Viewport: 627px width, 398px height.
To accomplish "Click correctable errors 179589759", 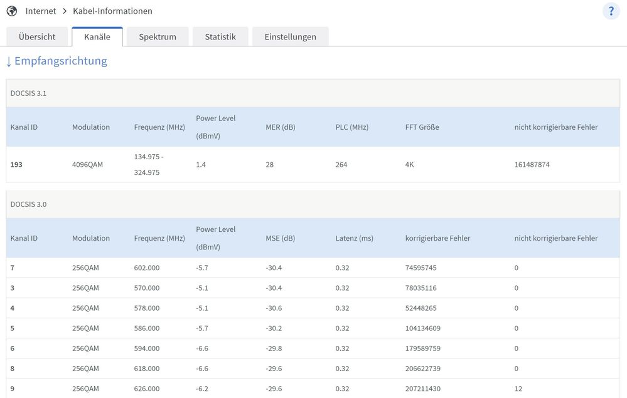I will [422, 348].
